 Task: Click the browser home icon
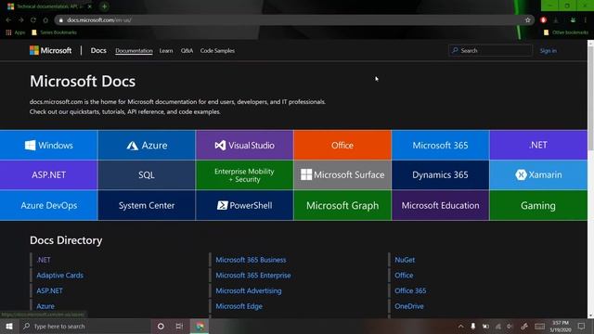[45, 20]
